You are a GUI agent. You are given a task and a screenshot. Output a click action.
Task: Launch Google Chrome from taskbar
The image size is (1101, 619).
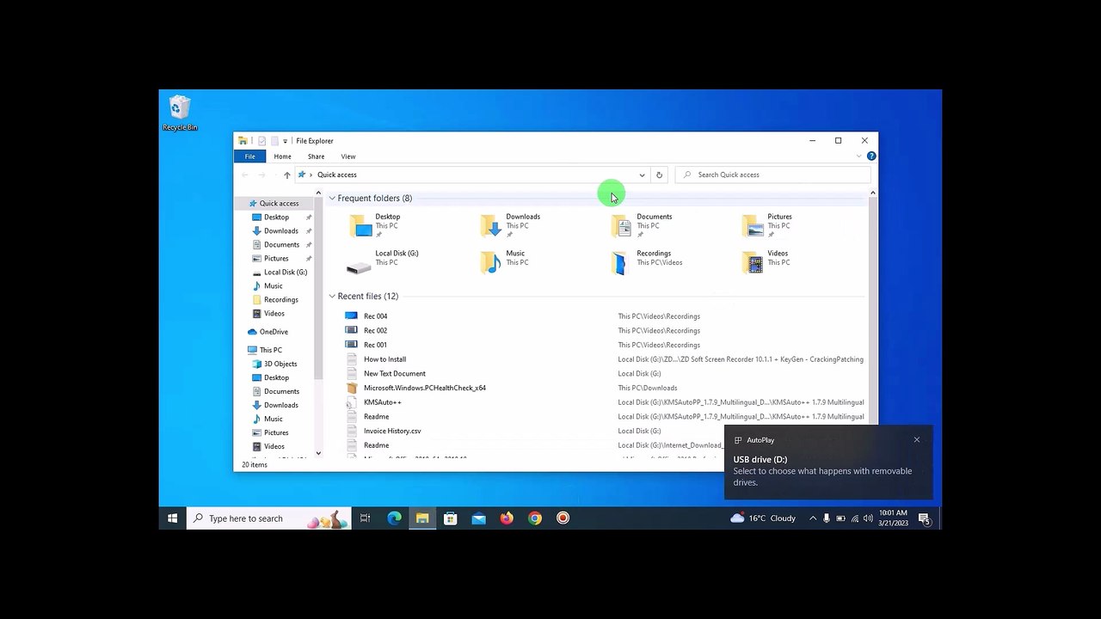click(535, 518)
